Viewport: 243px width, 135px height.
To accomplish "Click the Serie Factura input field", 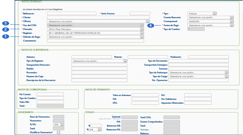I will [x=140, y=13].
